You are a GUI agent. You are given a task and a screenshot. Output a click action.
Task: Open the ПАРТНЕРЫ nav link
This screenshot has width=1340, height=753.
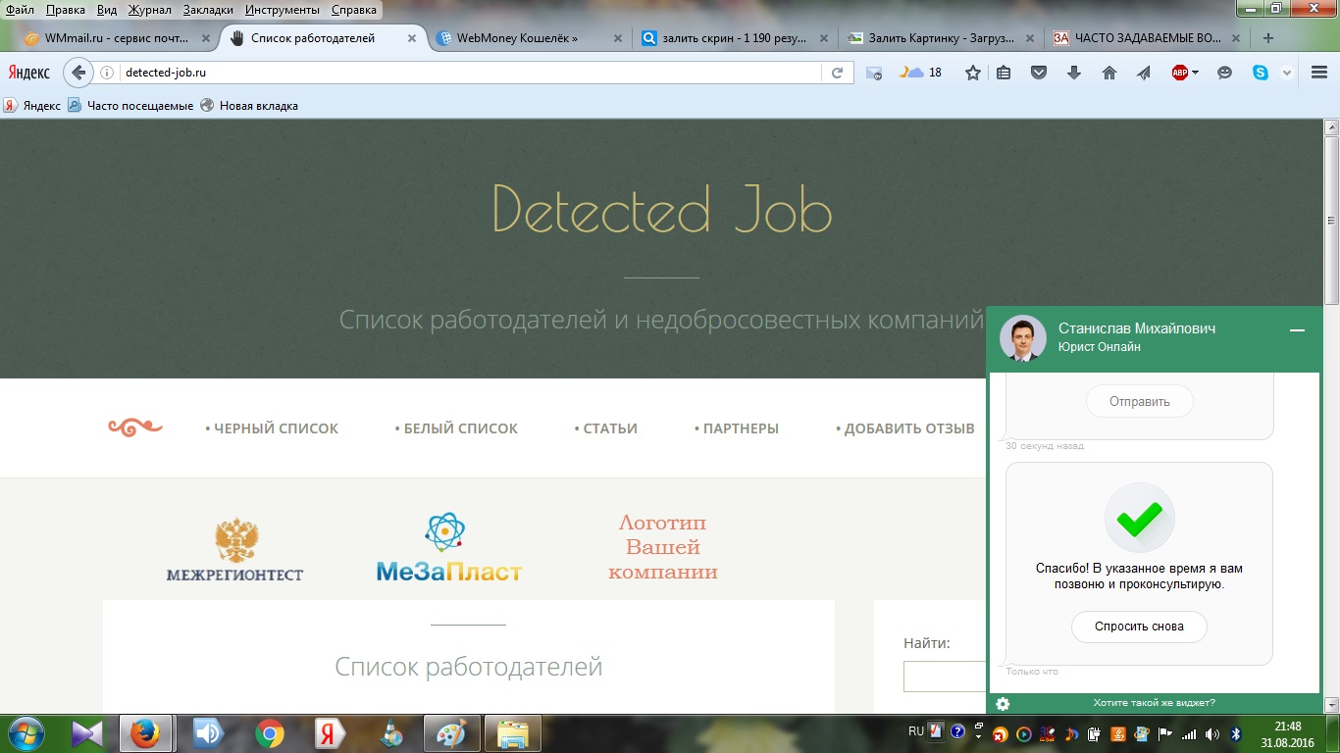[x=737, y=428]
